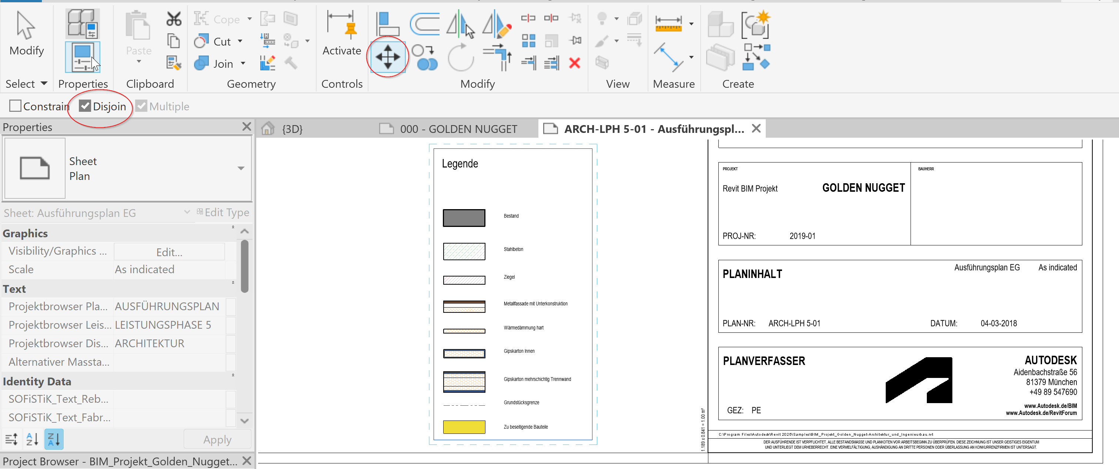1119x469 pixels.
Task: Click the Properties panel vertical scrollbar
Action: [244, 265]
